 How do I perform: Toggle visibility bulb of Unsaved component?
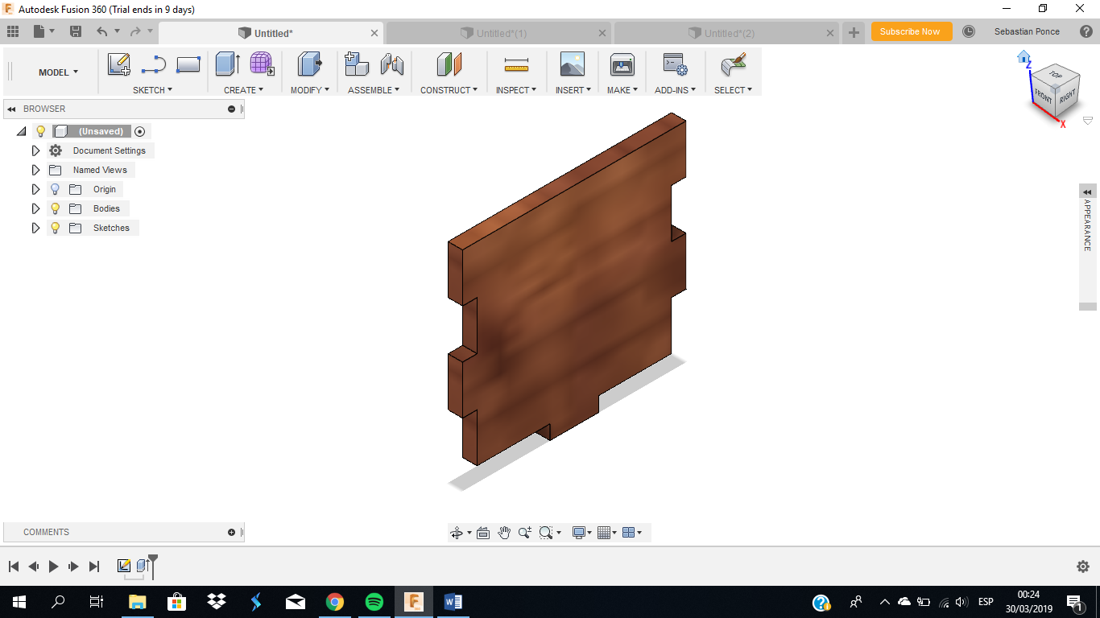click(x=41, y=131)
